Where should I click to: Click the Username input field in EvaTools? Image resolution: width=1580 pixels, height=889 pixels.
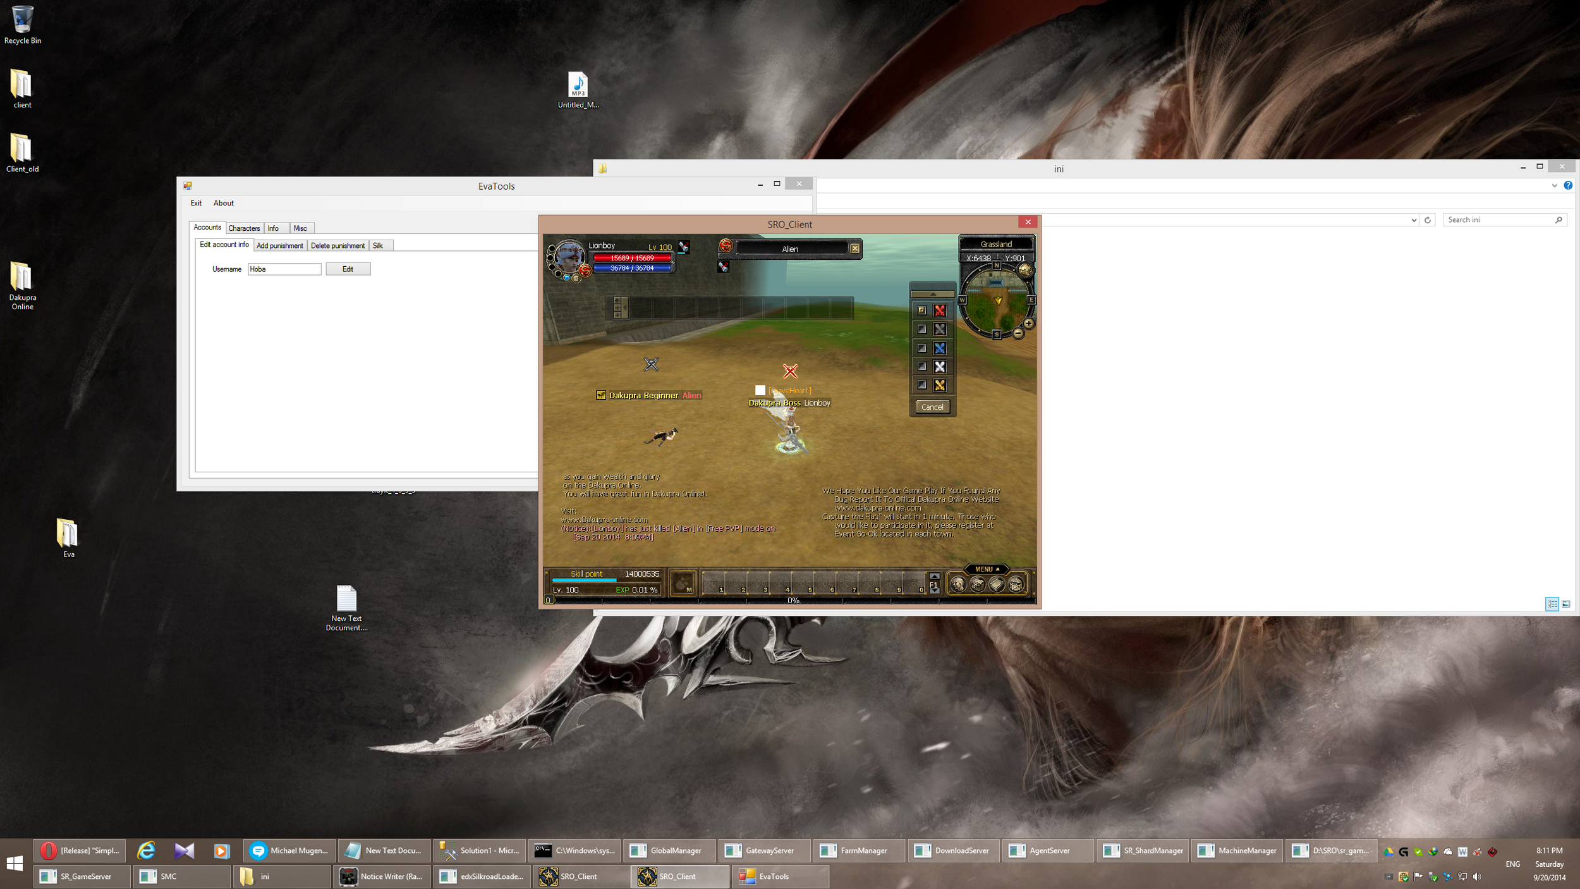coord(283,268)
